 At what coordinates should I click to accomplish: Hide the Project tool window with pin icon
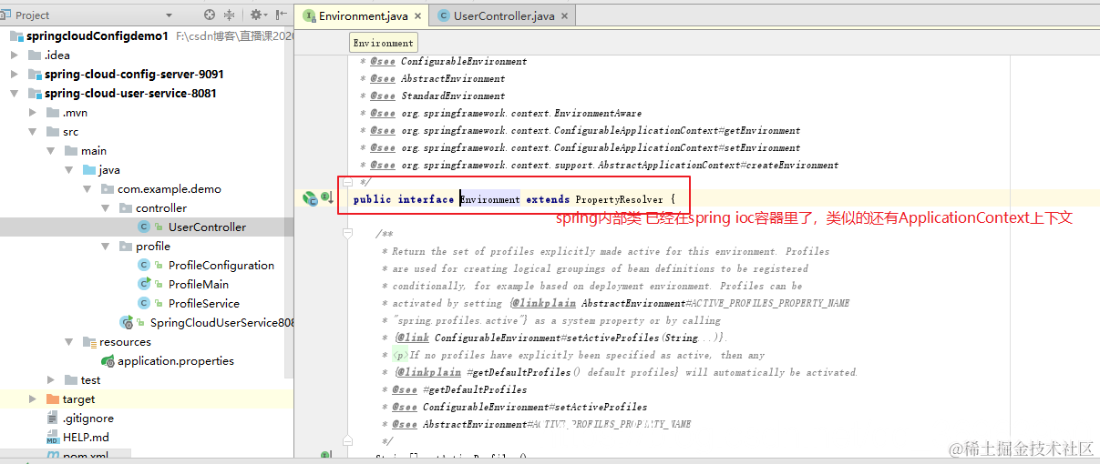click(x=282, y=15)
